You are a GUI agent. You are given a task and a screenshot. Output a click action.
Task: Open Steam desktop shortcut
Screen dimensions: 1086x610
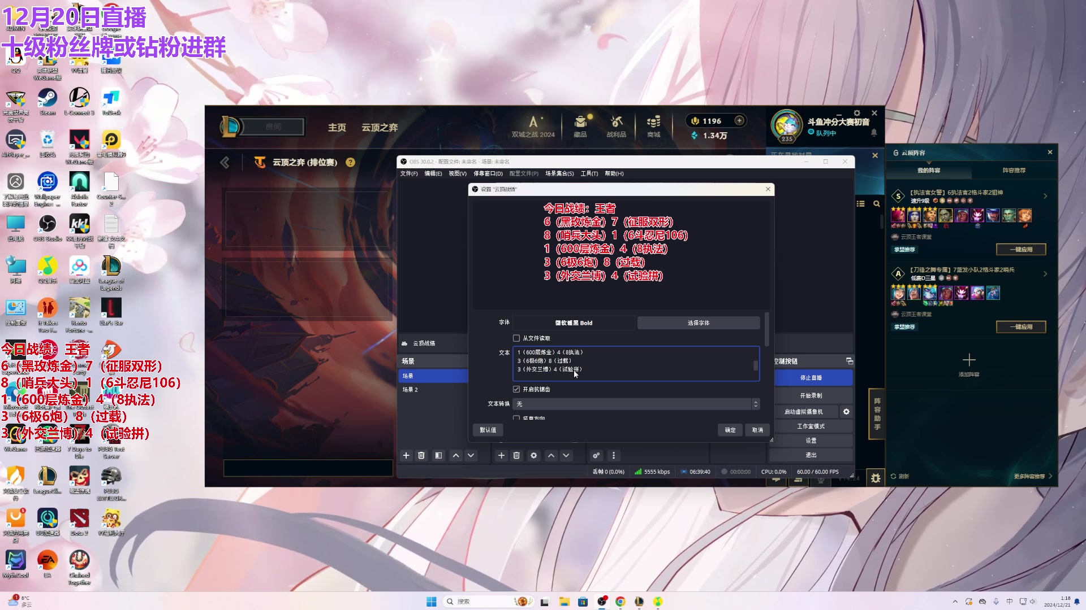[x=48, y=102]
